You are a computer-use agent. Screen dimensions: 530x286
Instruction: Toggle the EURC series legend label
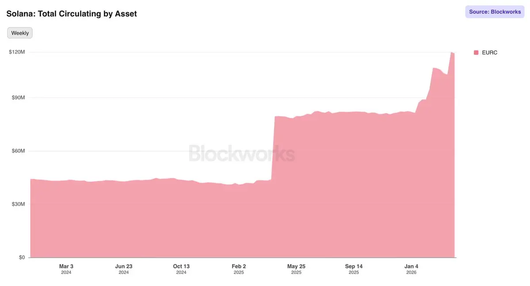tap(489, 52)
